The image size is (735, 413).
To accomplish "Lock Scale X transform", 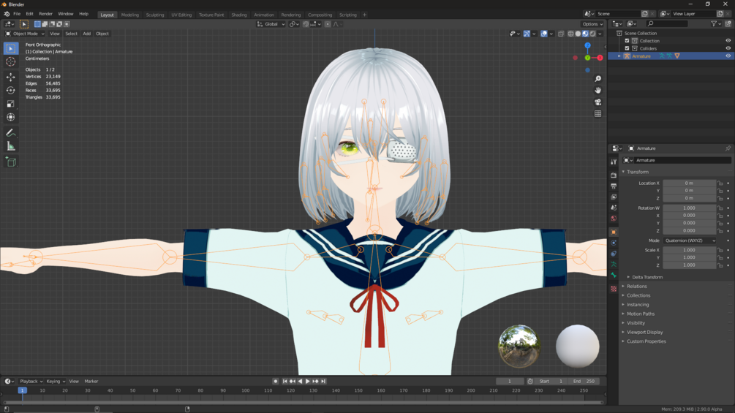I will [720, 250].
